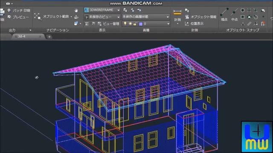Viewport: 273px width, 153px height.
Task: Open the layer 0 dropdown list
Action: [x=168, y=24]
